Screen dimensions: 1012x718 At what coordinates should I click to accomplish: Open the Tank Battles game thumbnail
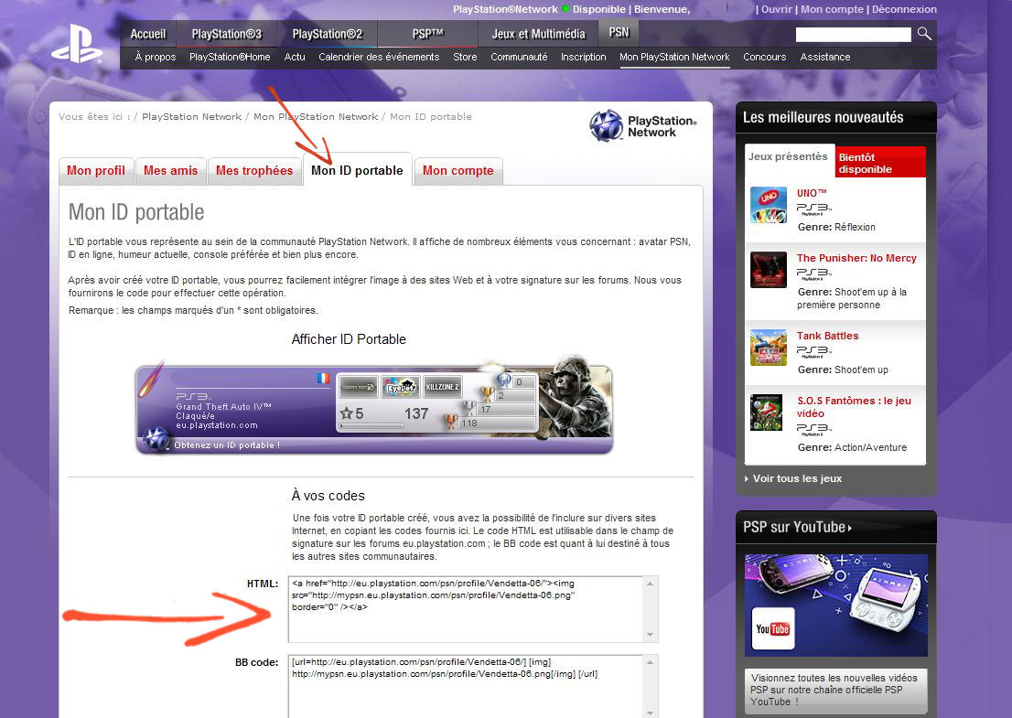click(x=768, y=348)
